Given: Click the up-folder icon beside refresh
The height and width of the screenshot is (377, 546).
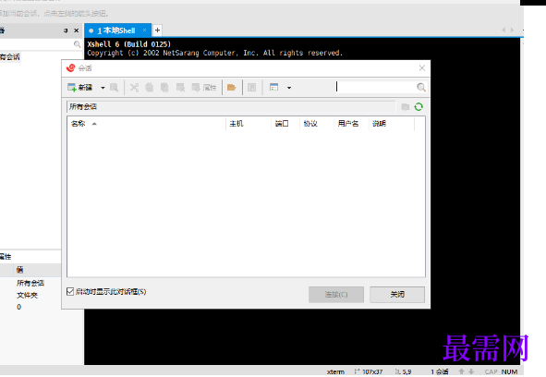Looking at the screenshot, I should click(406, 106).
